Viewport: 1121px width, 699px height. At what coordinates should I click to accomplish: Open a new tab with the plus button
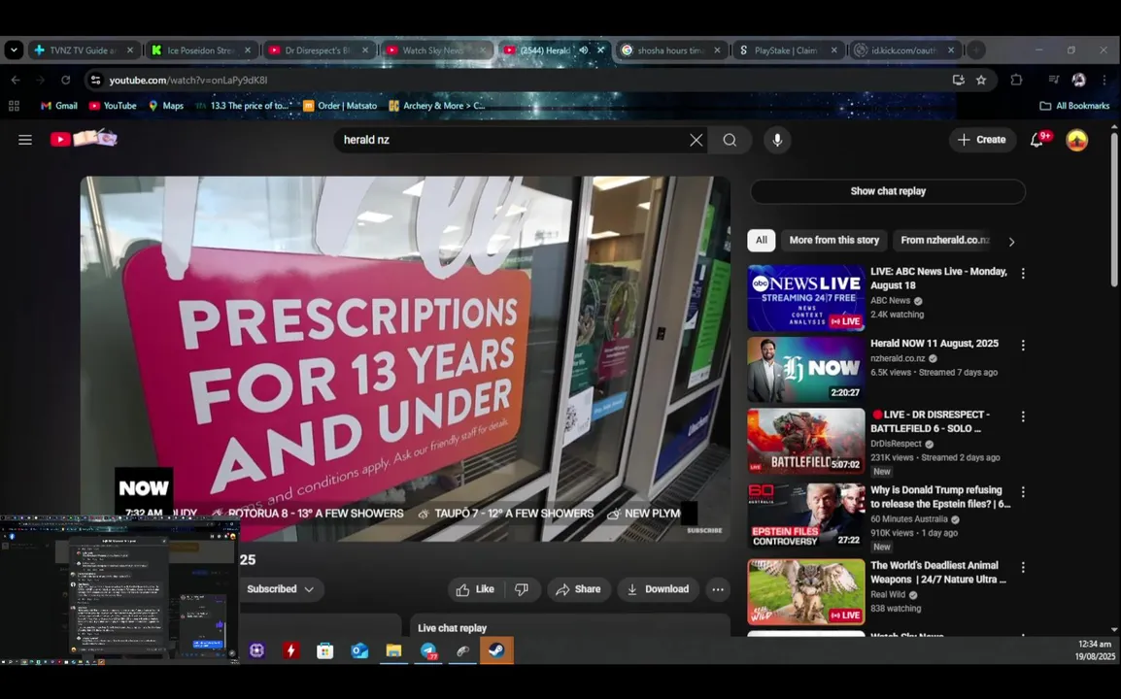(976, 50)
